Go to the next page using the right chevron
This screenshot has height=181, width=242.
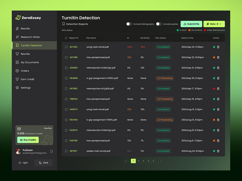[x=160, y=161]
